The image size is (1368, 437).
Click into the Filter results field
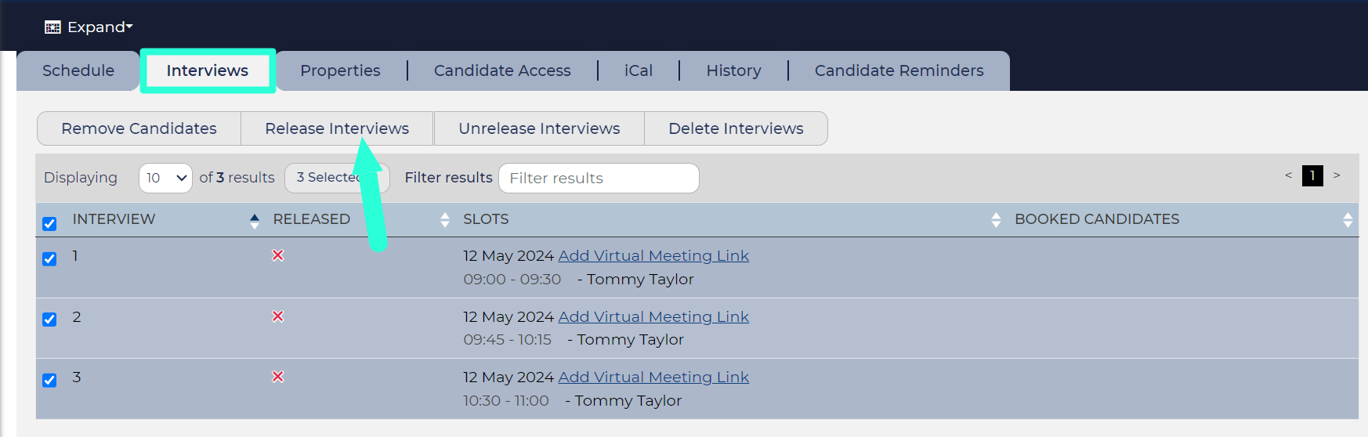point(599,178)
